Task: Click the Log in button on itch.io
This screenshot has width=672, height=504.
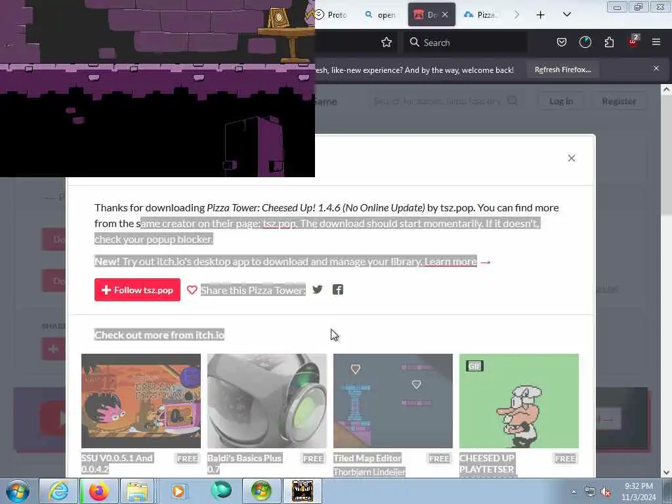Action: coord(560,101)
